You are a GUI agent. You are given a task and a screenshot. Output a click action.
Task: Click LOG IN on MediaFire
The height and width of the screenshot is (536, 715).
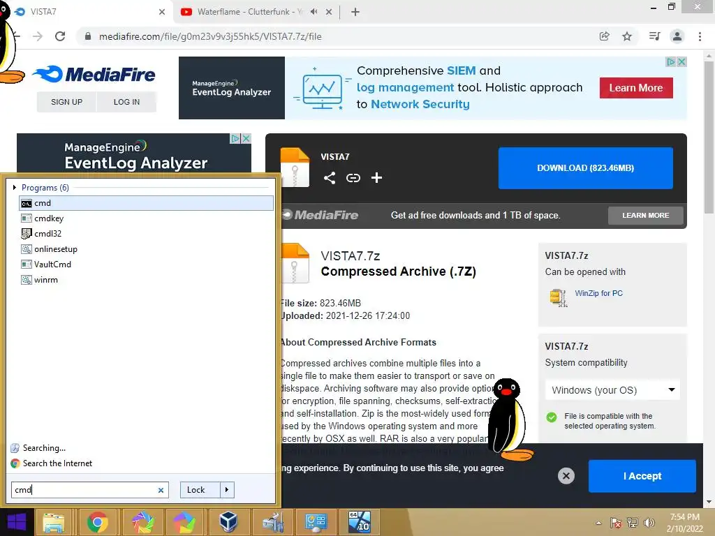click(x=127, y=102)
